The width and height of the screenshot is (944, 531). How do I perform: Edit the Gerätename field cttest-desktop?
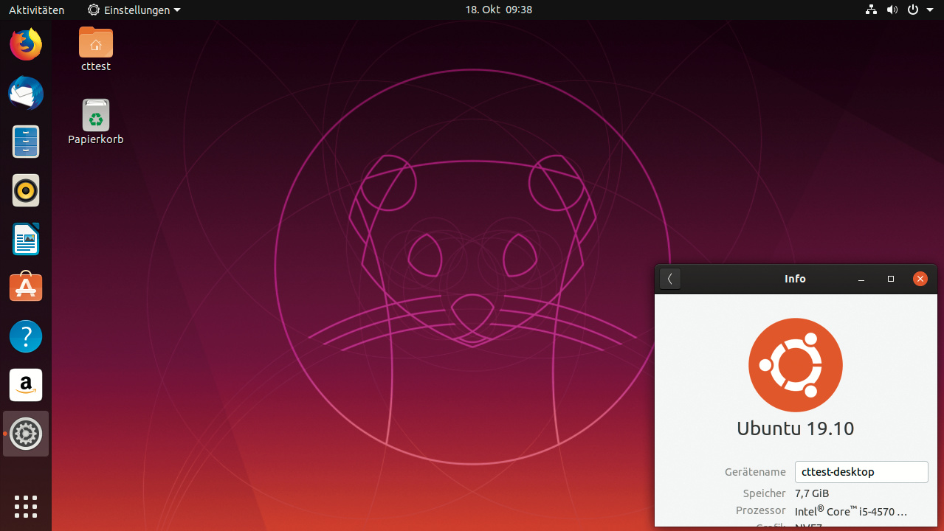click(861, 472)
